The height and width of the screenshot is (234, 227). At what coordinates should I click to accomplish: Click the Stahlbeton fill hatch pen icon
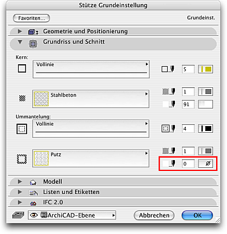(169, 92)
